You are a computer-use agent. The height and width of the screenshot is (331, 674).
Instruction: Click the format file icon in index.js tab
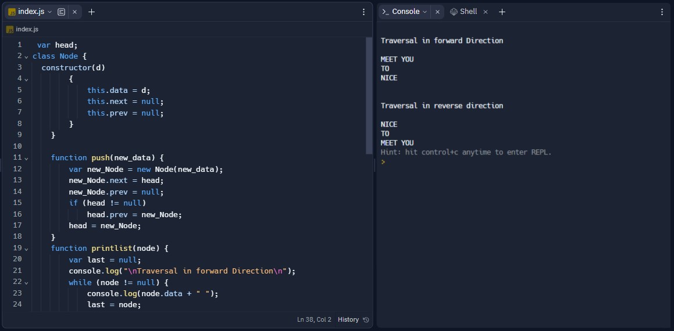(x=62, y=12)
